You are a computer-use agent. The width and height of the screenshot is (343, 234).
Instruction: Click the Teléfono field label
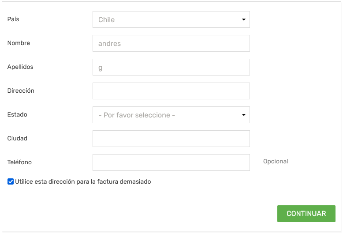[19, 162]
